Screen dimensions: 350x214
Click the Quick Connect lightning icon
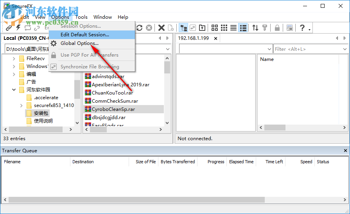coord(18,28)
